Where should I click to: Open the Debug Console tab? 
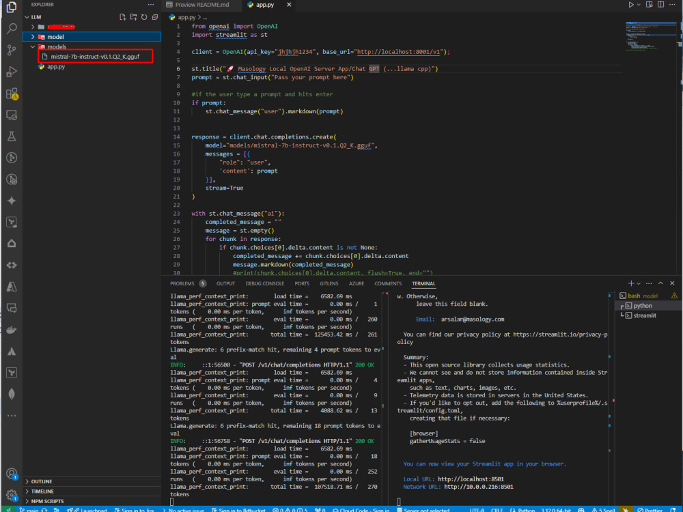[264, 283]
